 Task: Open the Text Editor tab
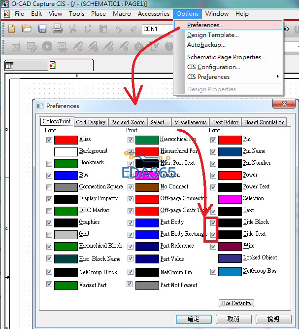click(226, 122)
